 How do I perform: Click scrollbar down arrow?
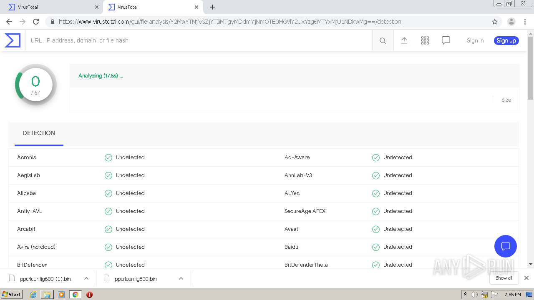tap(531, 264)
